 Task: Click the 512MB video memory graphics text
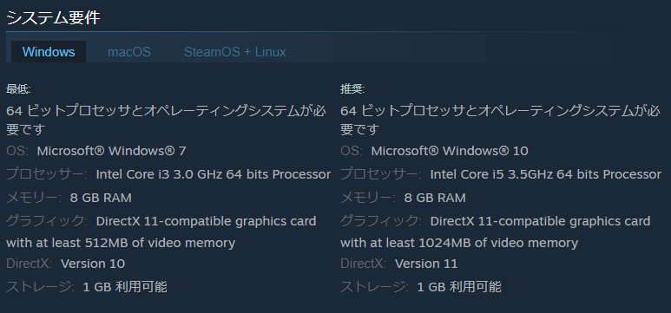[x=161, y=232]
